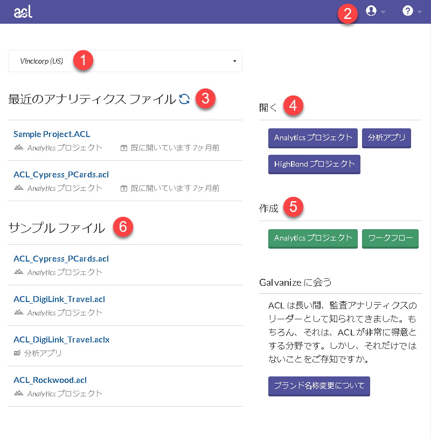The width and height of the screenshot is (431, 439).
Task: Click the calendar icon beside Sample Project's opened date
Action: coord(124,148)
